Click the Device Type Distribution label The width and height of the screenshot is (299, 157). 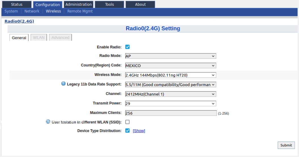click(99, 131)
